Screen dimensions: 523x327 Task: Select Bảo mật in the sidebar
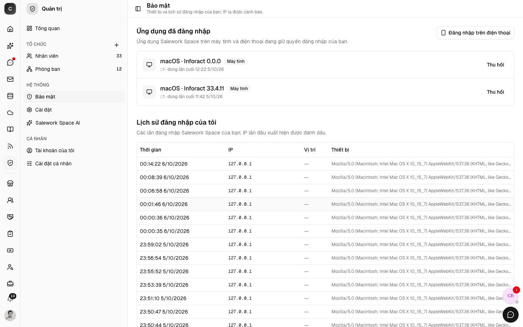coord(74,97)
